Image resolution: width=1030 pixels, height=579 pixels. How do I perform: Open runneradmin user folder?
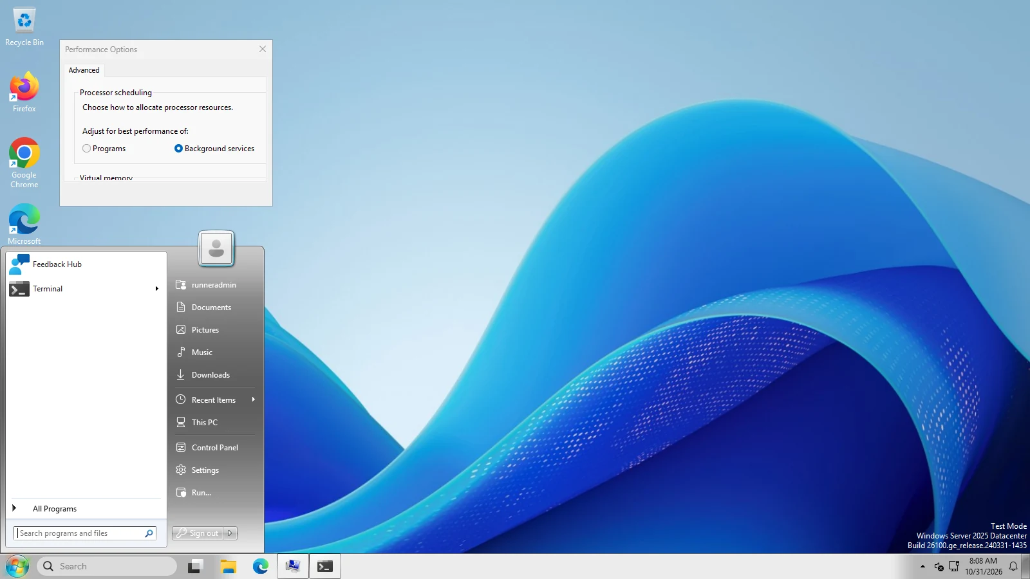coord(216,285)
